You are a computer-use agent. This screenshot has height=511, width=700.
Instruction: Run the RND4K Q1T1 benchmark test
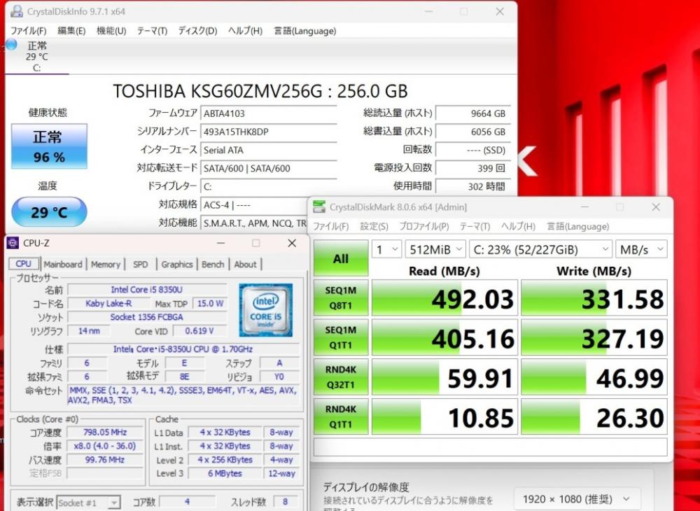(341, 416)
